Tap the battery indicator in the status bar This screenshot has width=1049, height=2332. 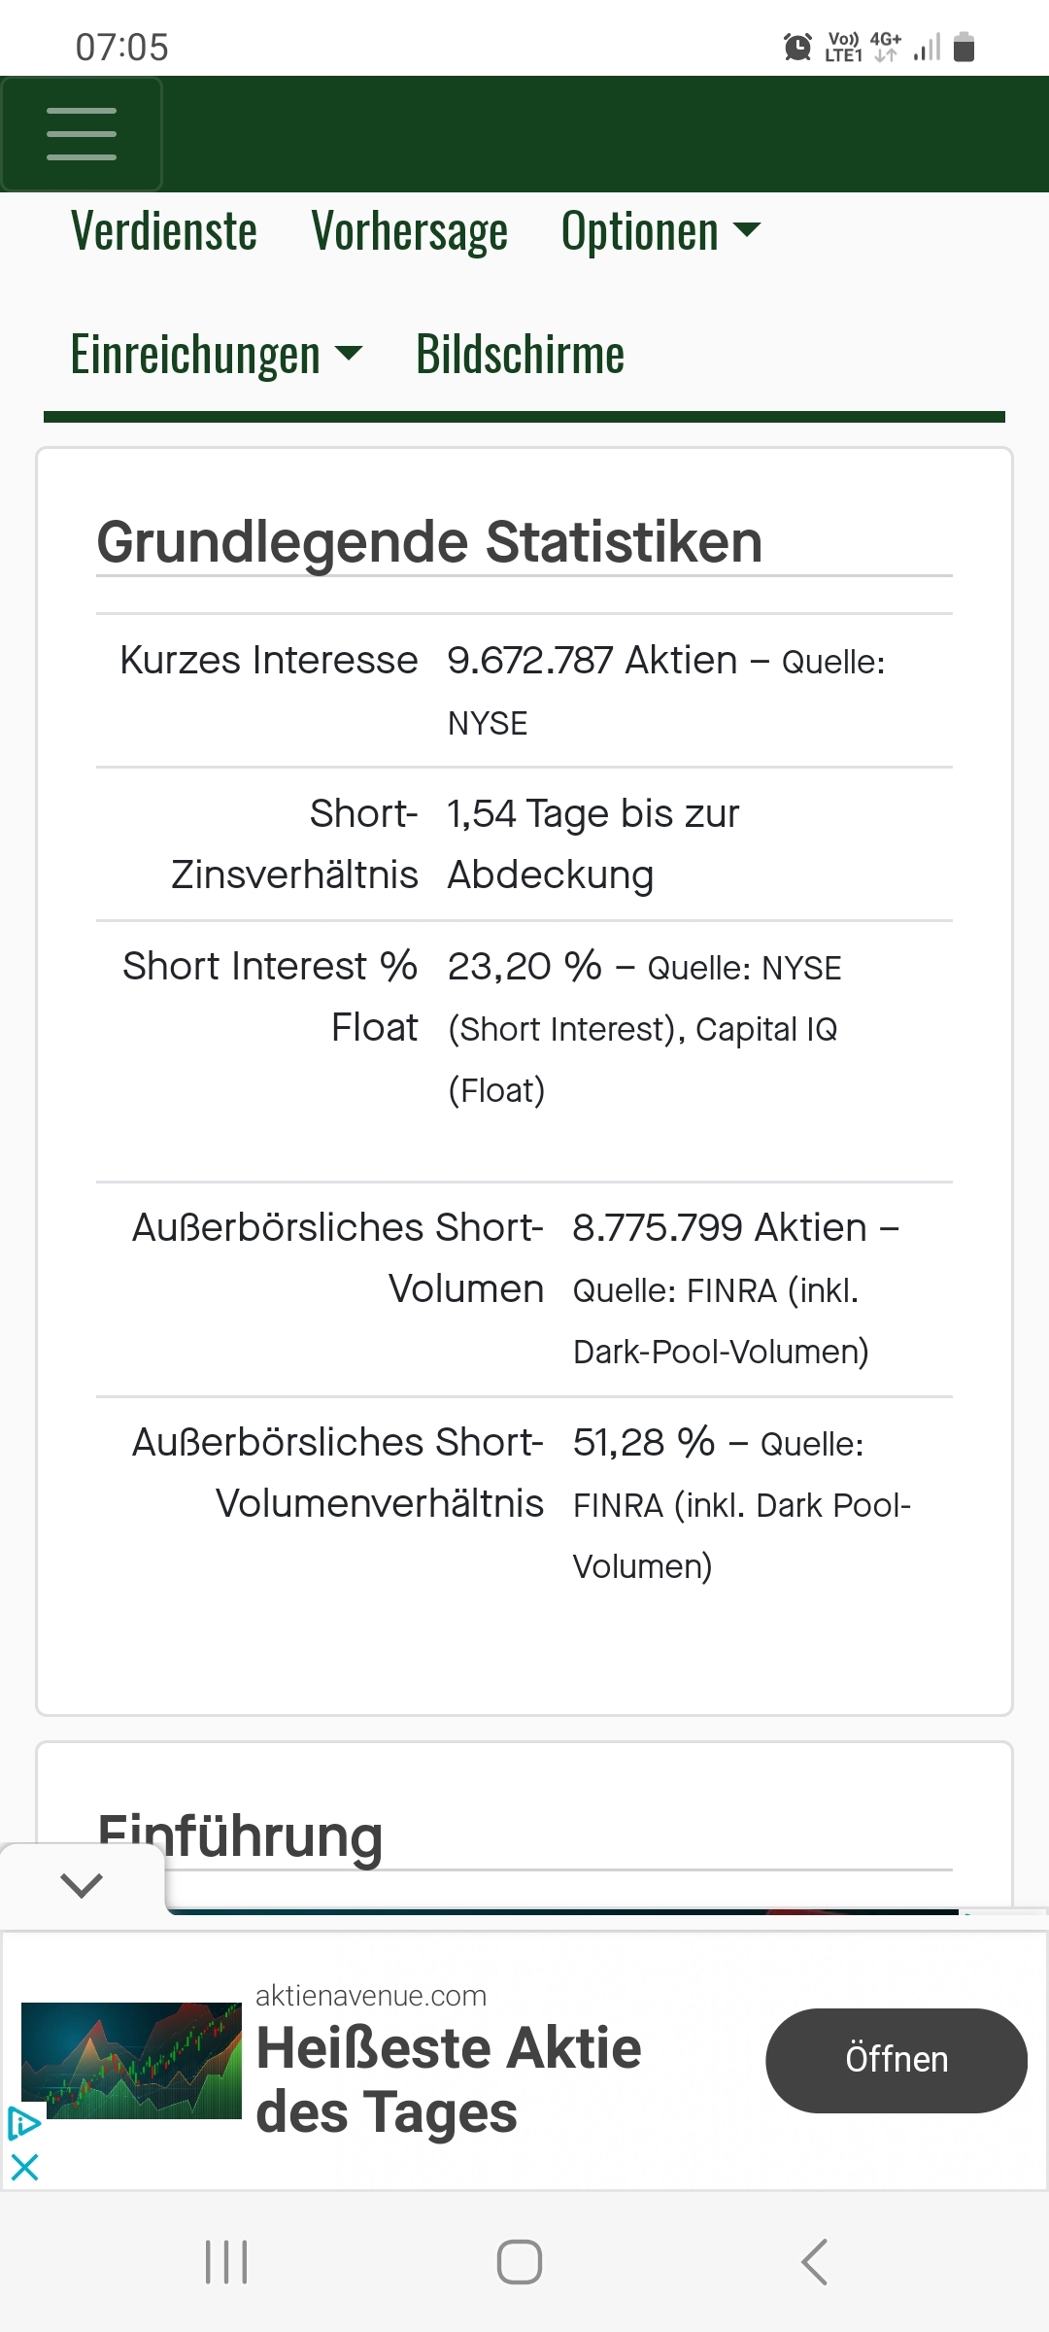click(x=964, y=44)
